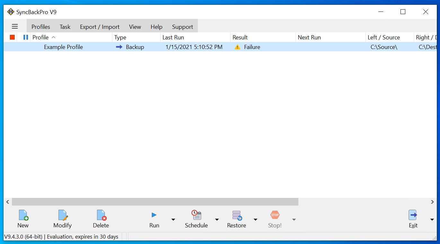Sort by the Last Run column header
The image size is (440, 244).
pos(195,37)
